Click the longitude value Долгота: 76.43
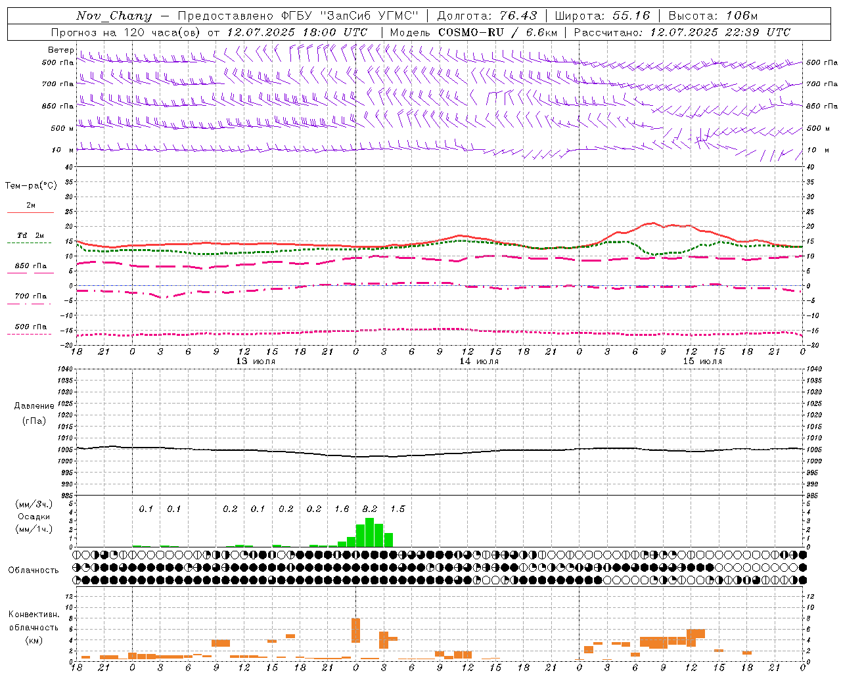This screenshot has height=673, width=841. (487, 16)
